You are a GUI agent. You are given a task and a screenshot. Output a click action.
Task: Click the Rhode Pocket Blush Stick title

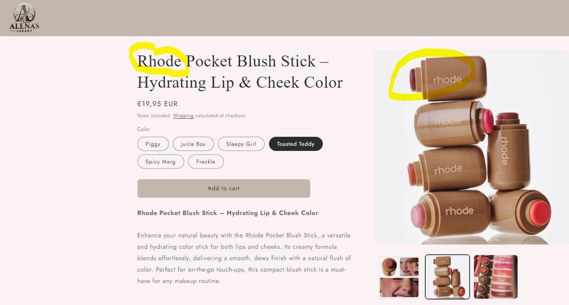(240, 72)
